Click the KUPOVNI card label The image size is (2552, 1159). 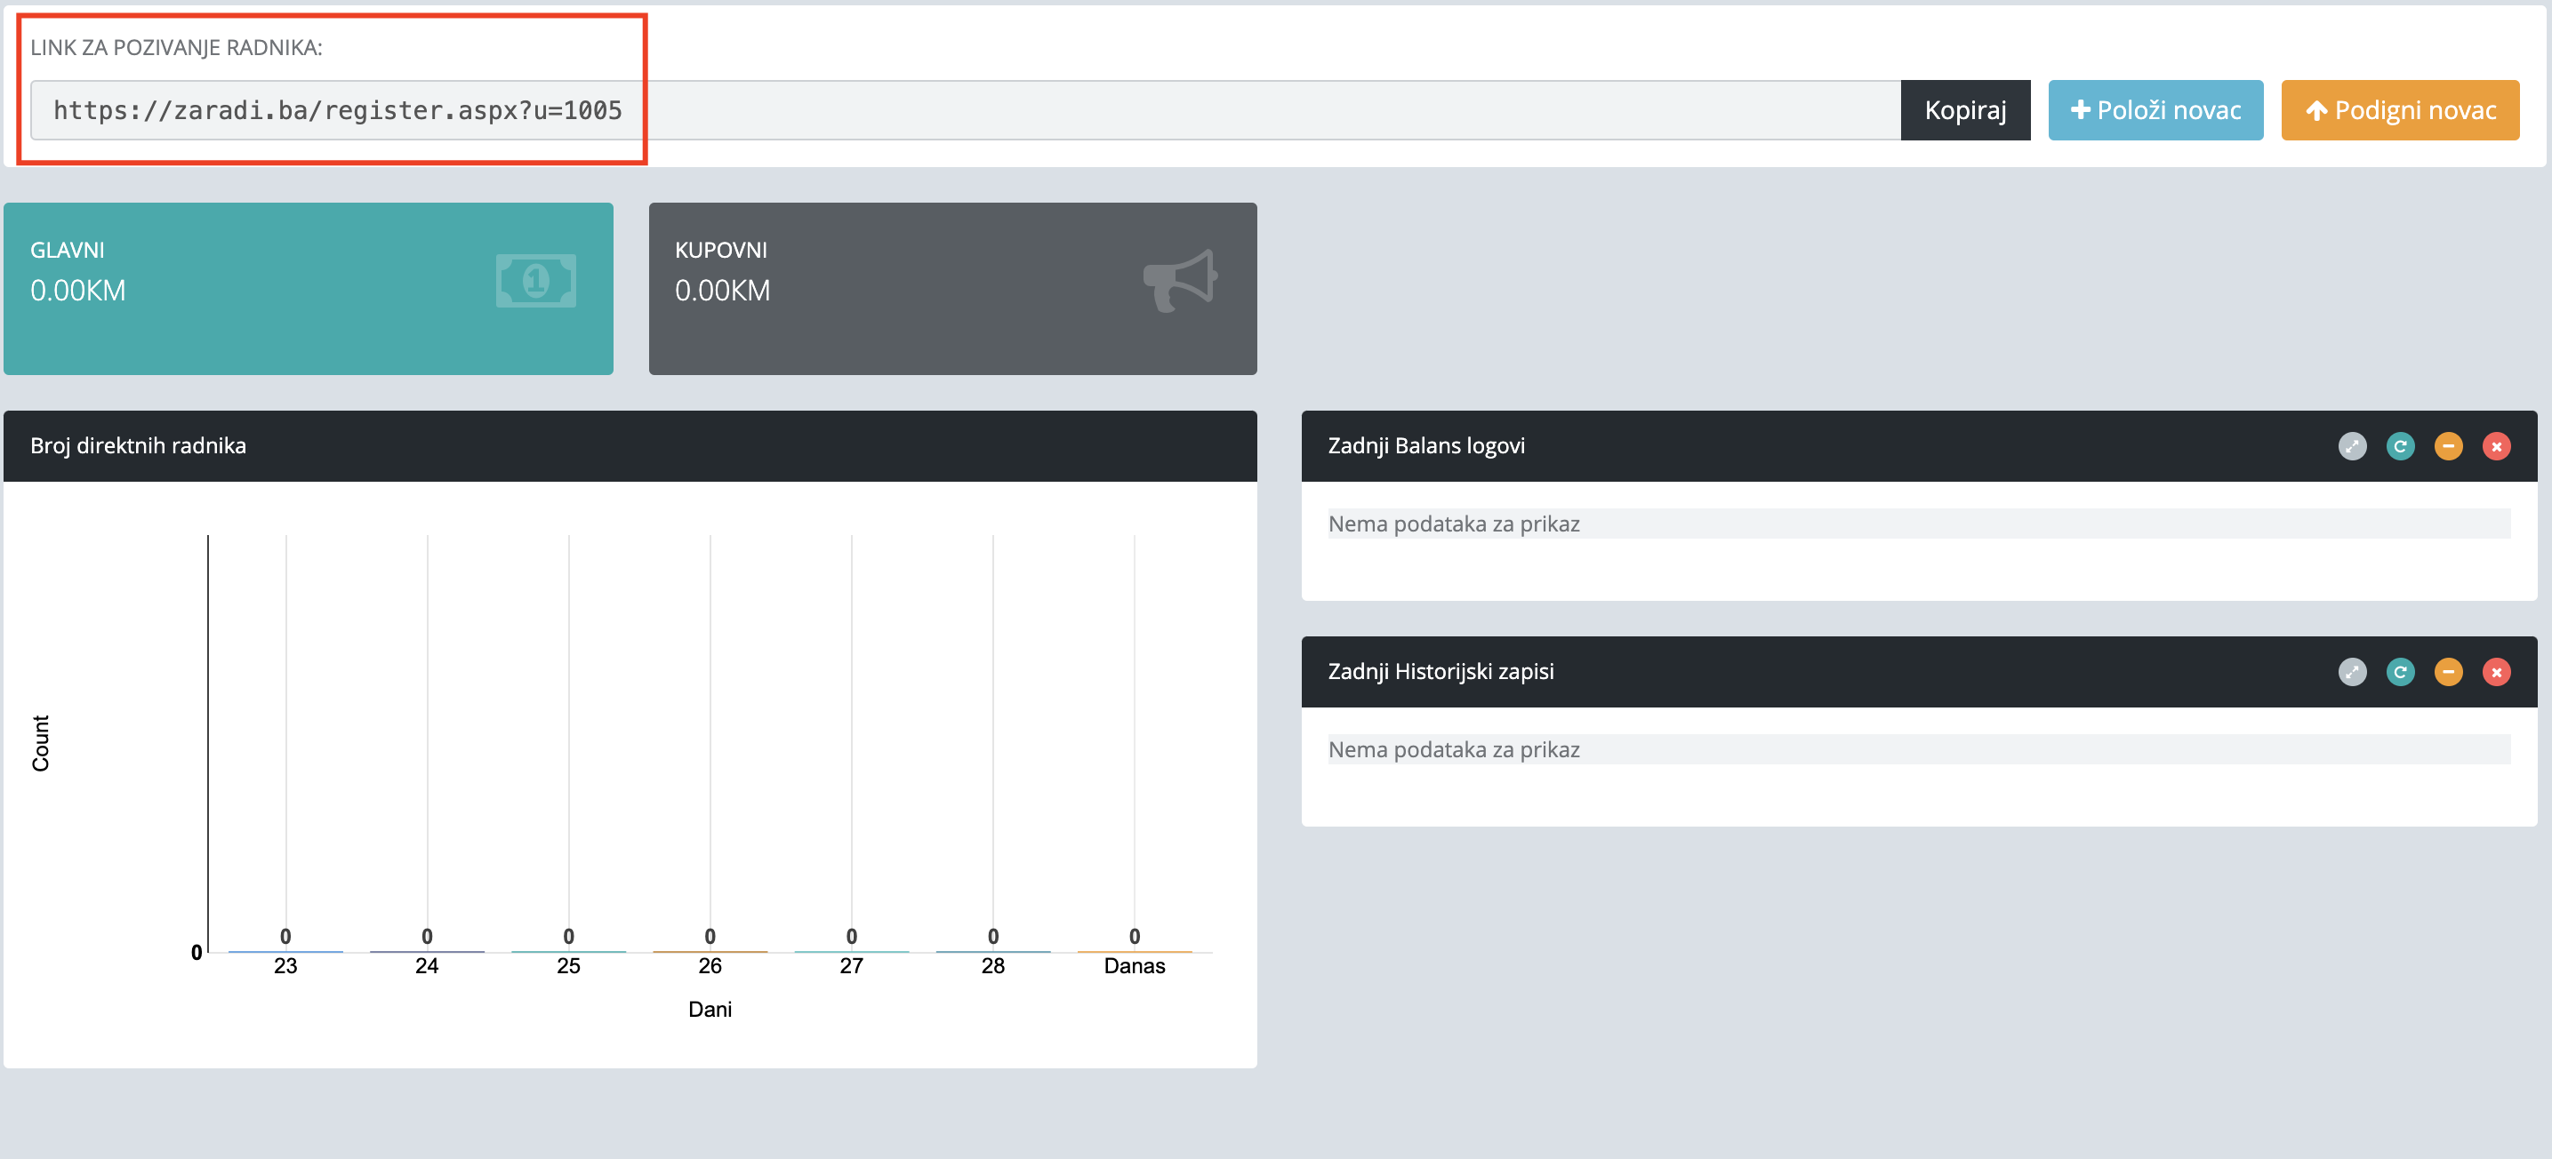coord(721,250)
